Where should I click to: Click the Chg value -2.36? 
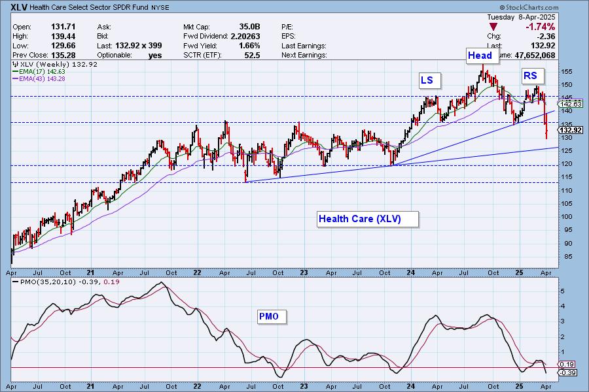[x=544, y=37]
